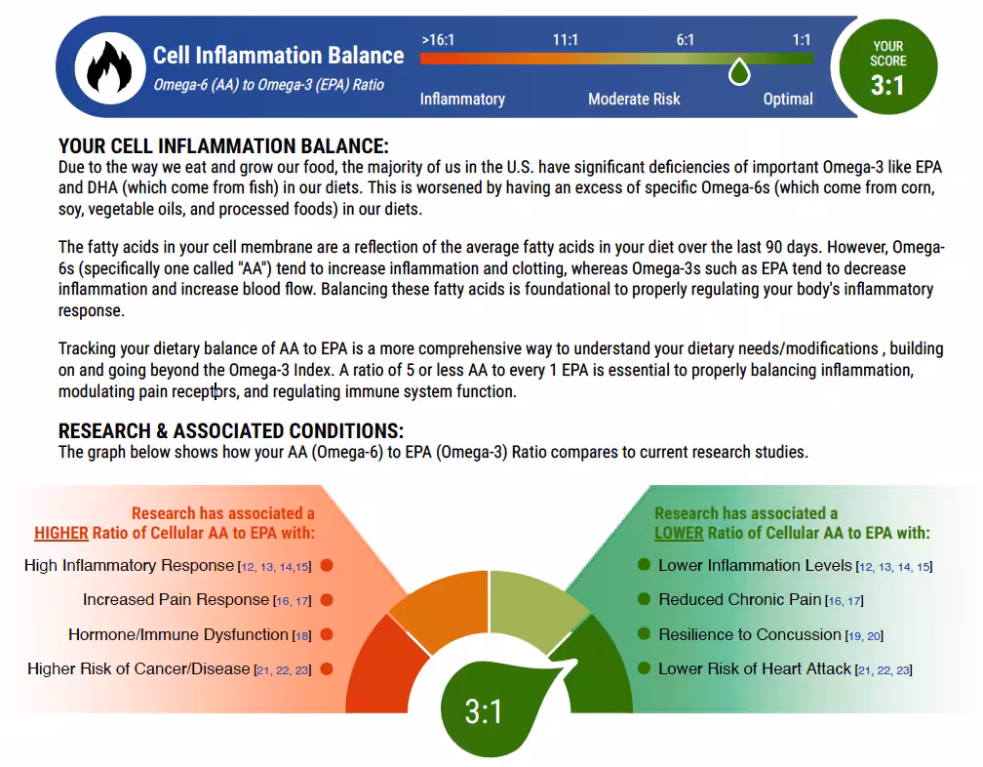Click red bullet beside Increased Pain Response
The width and height of the screenshot is (983, 767).
coord(327,600)
